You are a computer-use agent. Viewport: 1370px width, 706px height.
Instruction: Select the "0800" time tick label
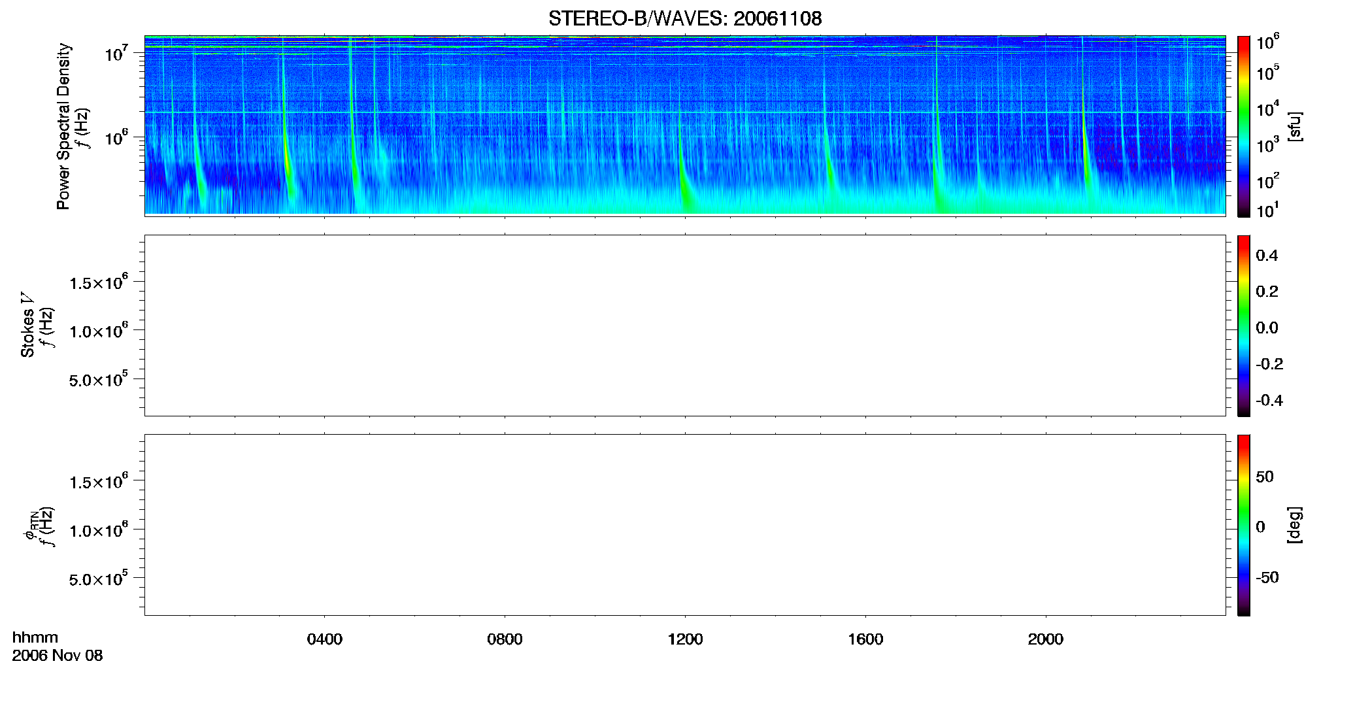(505, 639)
